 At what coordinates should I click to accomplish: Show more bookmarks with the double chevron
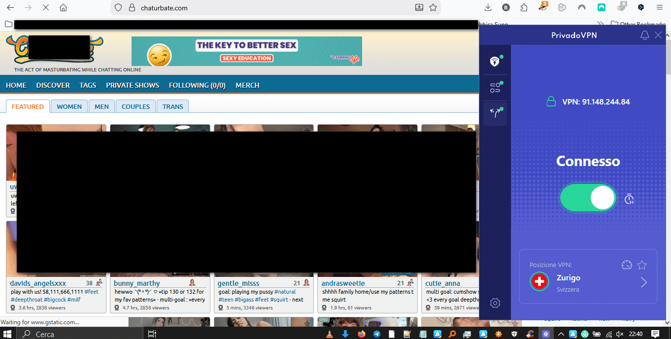click(601, 24)
